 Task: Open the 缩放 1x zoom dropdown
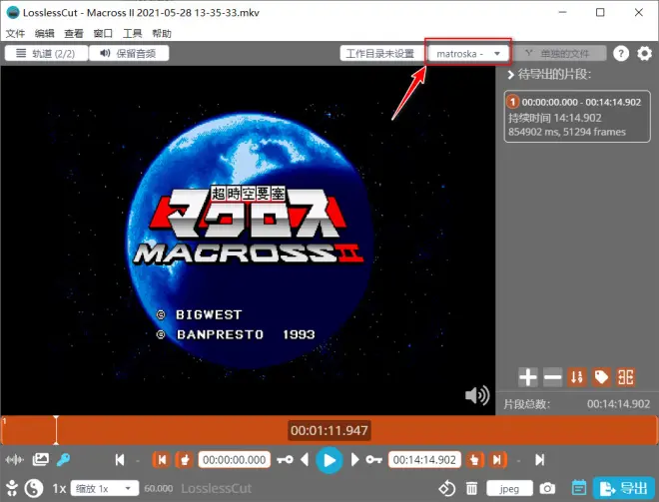[105, 489]
